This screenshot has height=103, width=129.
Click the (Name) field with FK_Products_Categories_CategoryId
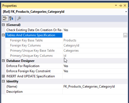tap(95, 86)
